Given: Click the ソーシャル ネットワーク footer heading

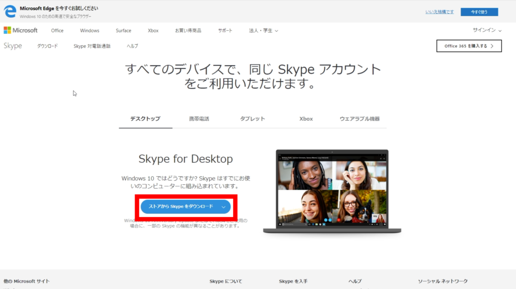Looking at the screenshot, I should pyautogui.click(x=442, y=281).
